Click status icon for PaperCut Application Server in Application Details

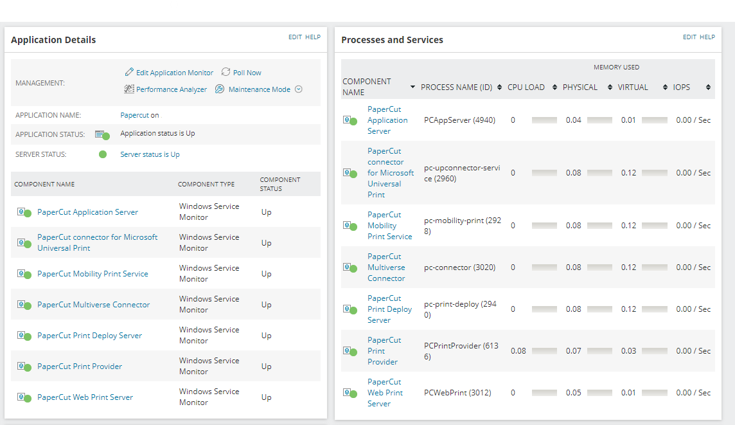(x=24, y=212)
